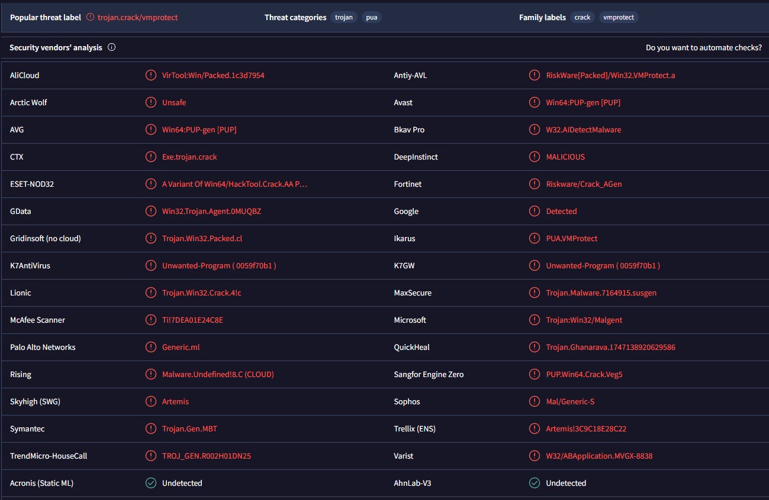The image size is (769, 500).
Task: Click RiskWare[Packed]/Win32.VMProtect.a detection
Action: 610,75
